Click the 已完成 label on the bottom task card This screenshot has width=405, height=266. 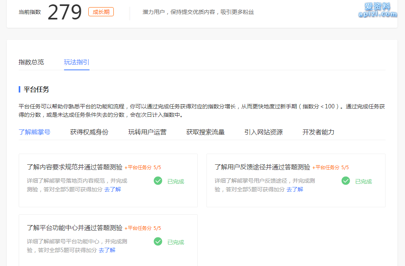(x=175, y=242)
